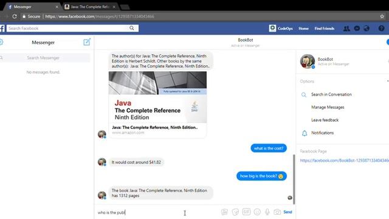The image size is (389, 219).
Task: Click the Options section header
Action: tap(307, 81)
